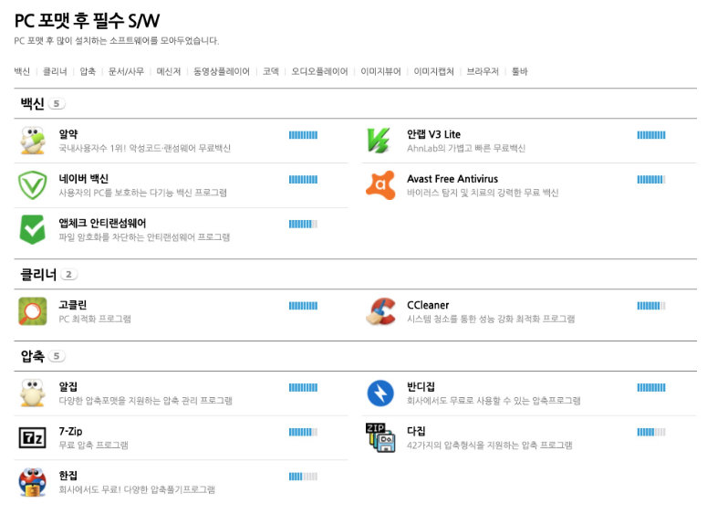Open 문서/사무 category tab
This screenshot has width=707, height=514.
pos(126,71)
